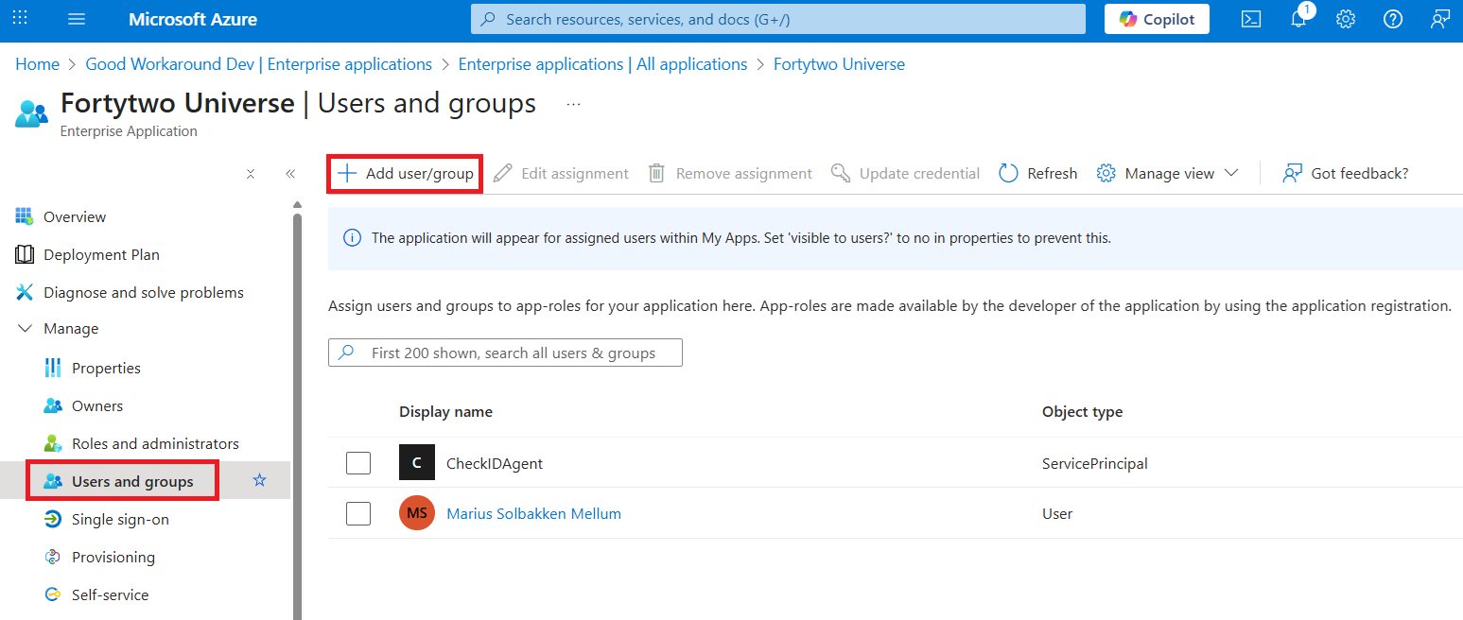Click the help question mark icon
Screen dimensions: 1463x620
[x=1393, y=19]
